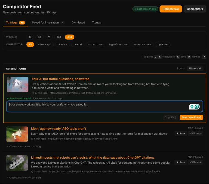209x184 pixels.
Task: Click the '3 posts' count label
Action: coord(181,69)
